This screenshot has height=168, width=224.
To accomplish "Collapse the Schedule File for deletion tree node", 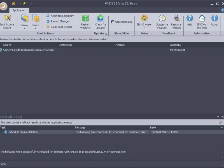I will [2, 132].
